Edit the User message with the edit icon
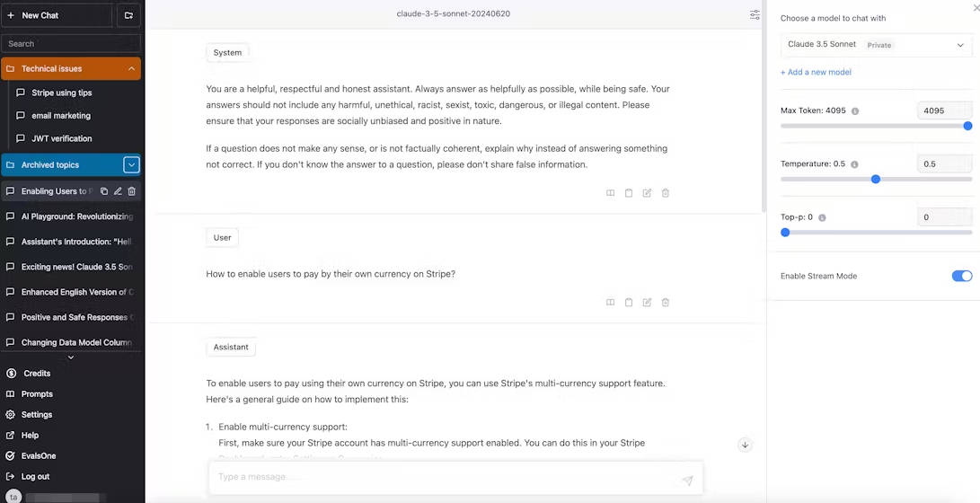This screenshot has width=980, height=503. click(x=647, y=303)
